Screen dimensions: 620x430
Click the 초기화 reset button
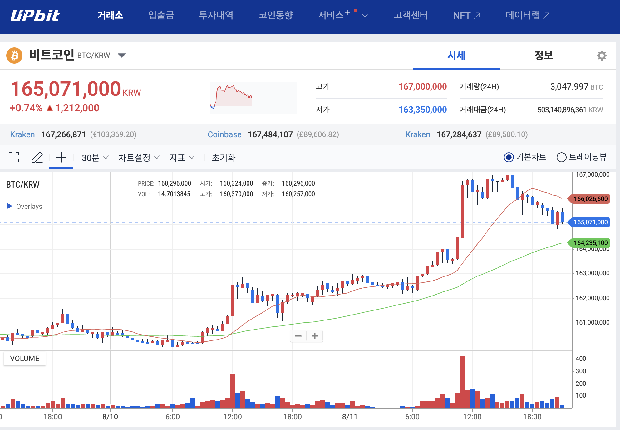click(223, 158)
